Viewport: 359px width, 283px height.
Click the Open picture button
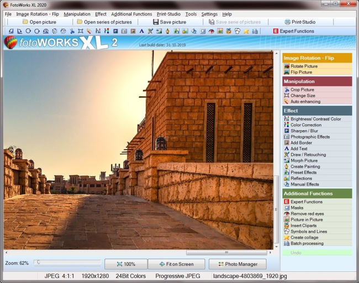tap(39, 22)
